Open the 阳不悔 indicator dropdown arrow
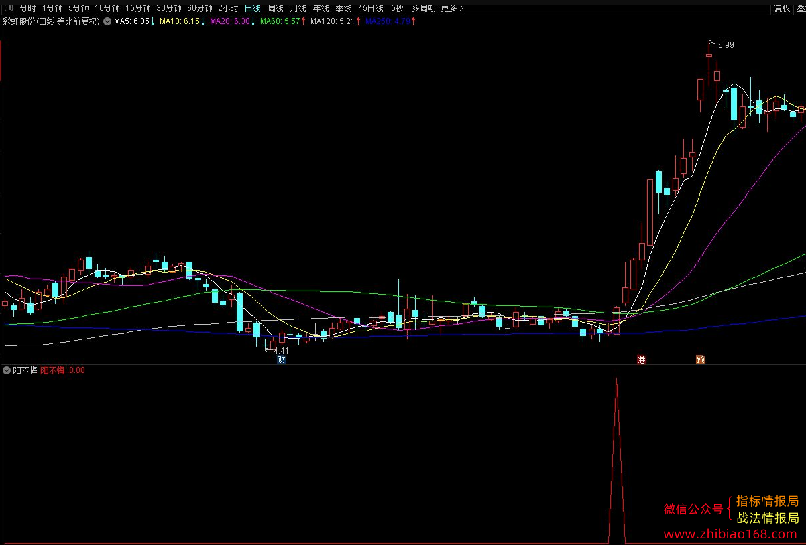This screenshot has height=545, width=806. [7, 370]
